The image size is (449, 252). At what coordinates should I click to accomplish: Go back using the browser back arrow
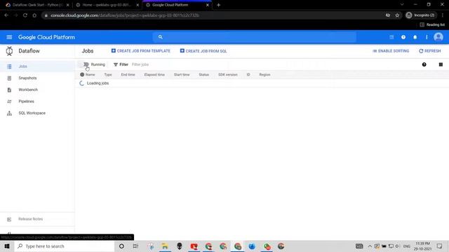click(6, 15)
